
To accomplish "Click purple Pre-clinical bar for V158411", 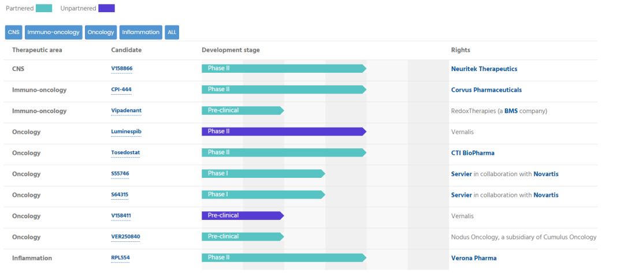I will (x=243, y=215).
